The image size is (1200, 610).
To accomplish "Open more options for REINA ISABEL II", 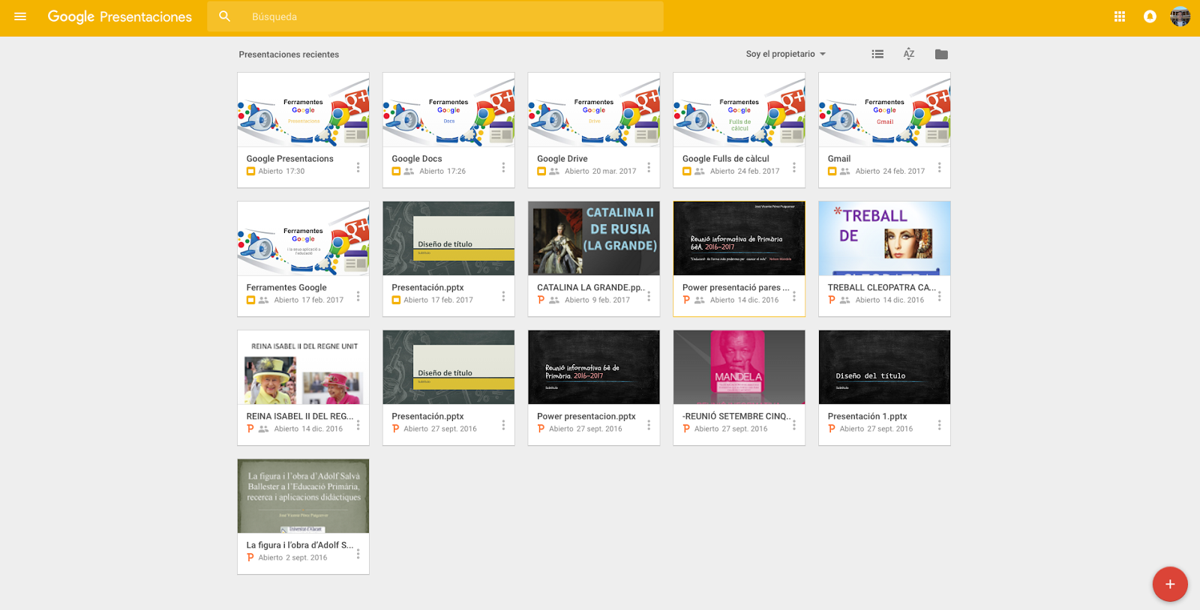I will pos(358,426).
